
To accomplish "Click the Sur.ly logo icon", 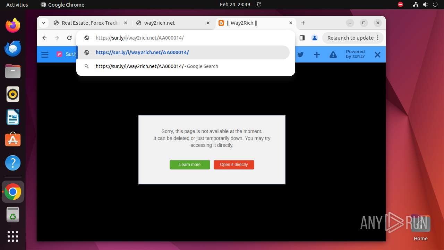I will click(x=59, y=54).
